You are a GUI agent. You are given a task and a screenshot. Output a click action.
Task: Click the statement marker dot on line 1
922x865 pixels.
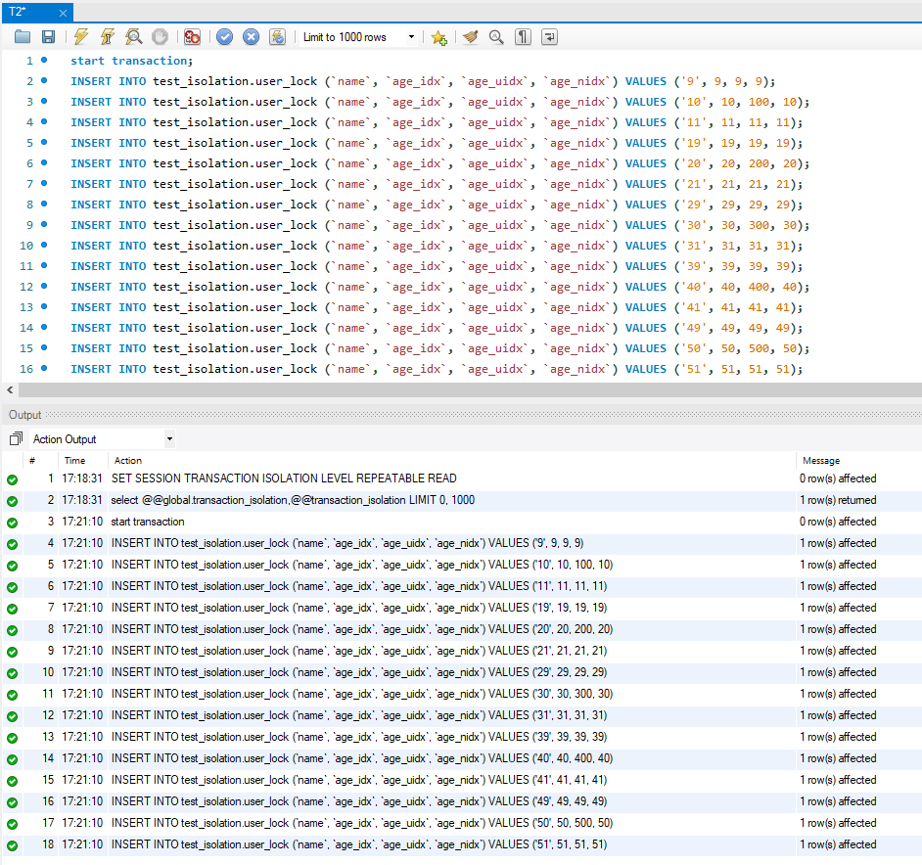pyautogui.click(x=44, y=60)
